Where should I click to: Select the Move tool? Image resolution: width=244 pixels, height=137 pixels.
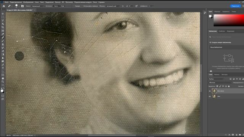tap(3, 14)
